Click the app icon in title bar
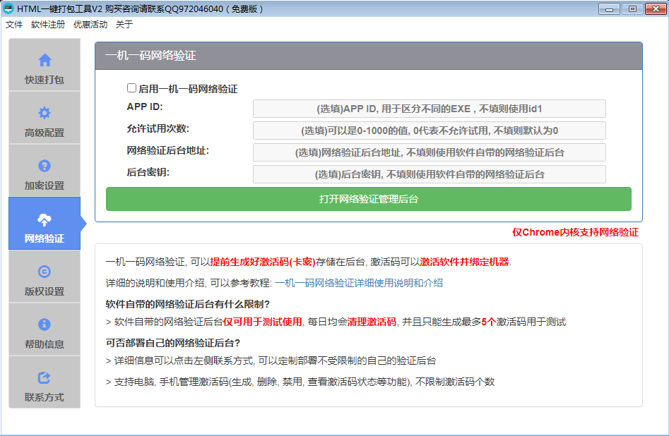Screen dimensions: 669x436 pos(8,8)
